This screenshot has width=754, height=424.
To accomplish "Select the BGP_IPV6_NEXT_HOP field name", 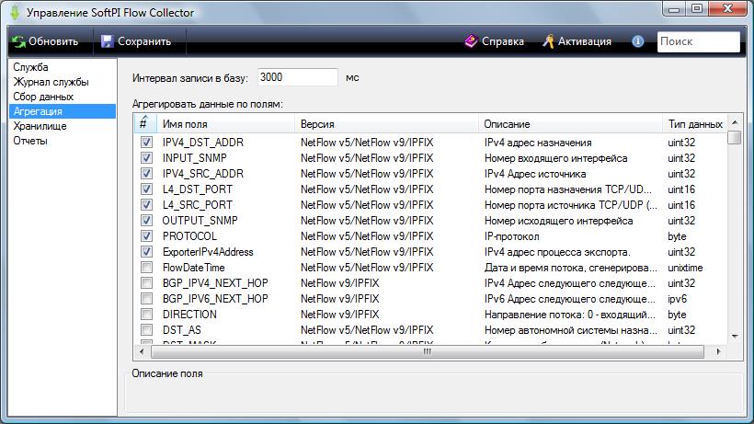I will click(x=215, y=299).
